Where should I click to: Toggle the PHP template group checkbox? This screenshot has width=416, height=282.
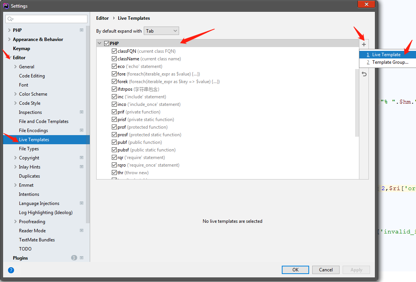coord(106,43)
